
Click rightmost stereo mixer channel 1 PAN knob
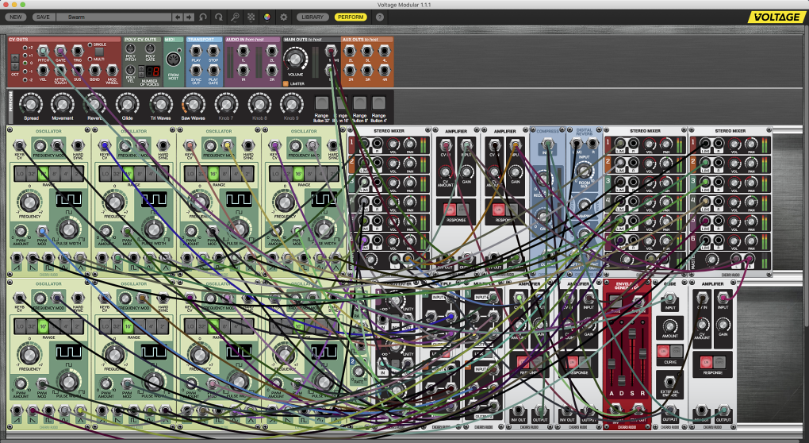coord(751,144)
